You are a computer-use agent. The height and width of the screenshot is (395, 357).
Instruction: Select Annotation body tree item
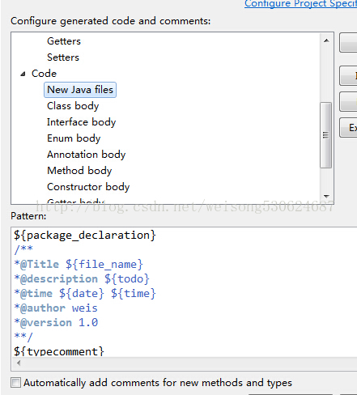pyautogui.click(x=86, y=155)
